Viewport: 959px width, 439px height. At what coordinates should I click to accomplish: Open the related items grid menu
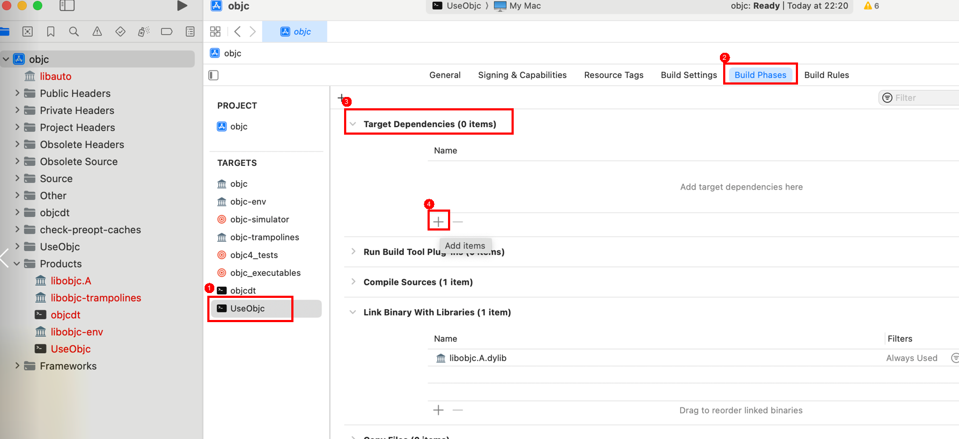215,32
